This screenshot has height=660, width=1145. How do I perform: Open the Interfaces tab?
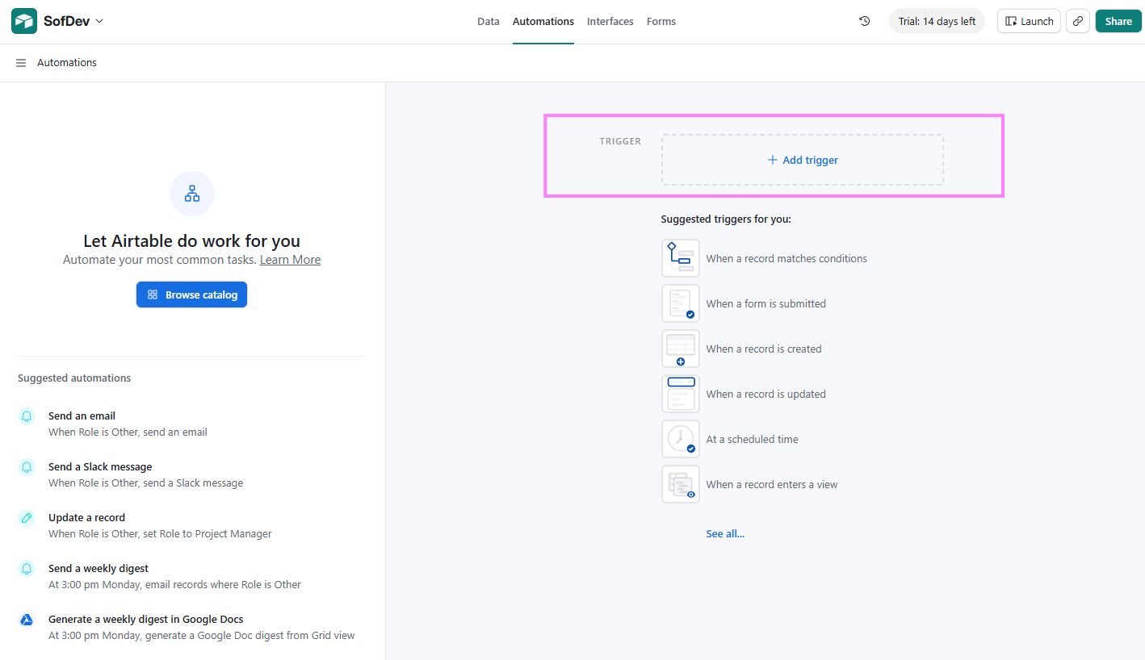610,22
